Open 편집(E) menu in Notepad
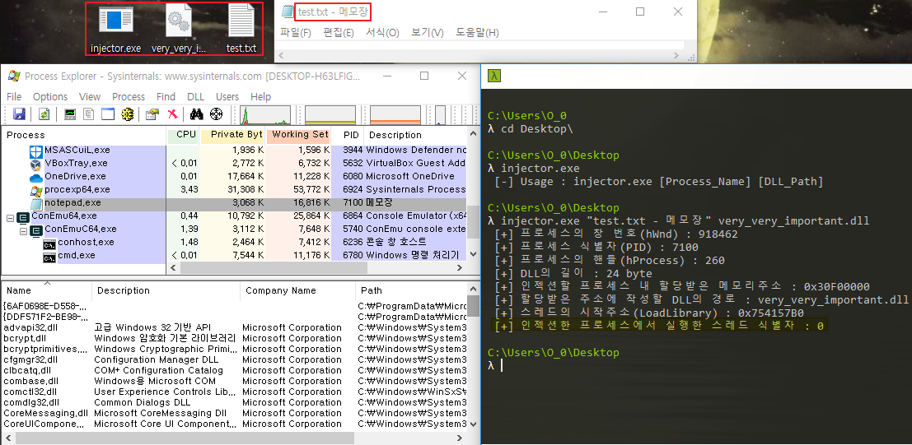 click(339, 33)
